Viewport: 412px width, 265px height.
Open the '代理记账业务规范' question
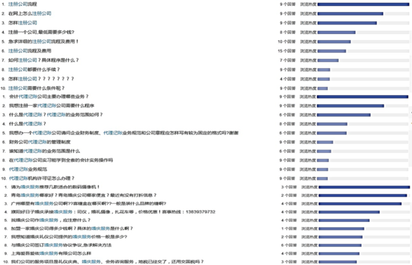[30, 169]
